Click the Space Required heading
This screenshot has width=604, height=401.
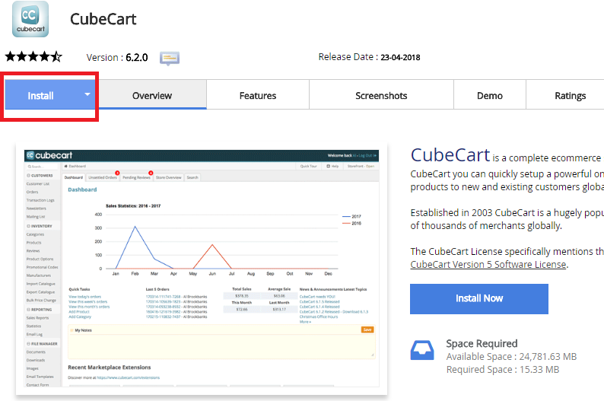click(482, 343)
